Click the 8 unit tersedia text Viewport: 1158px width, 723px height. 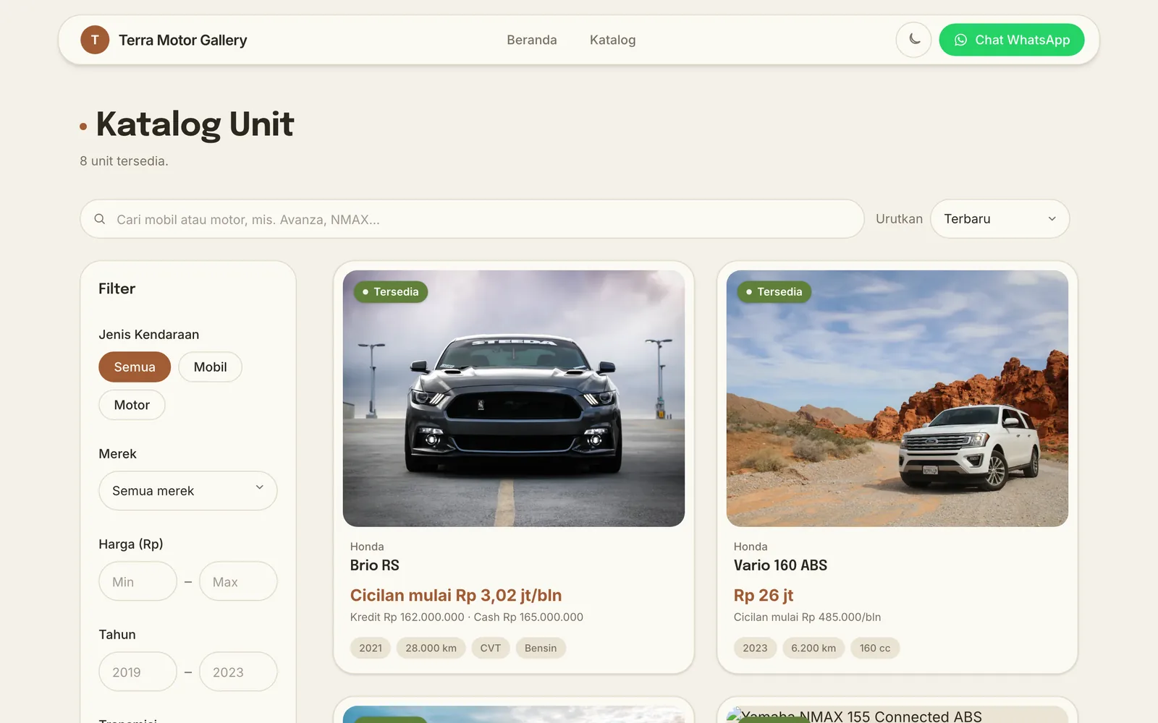124,161
